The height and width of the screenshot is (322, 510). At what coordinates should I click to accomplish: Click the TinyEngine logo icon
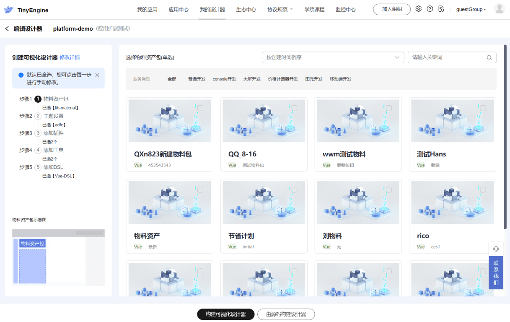pyautogui.click(x=9, y=10)
